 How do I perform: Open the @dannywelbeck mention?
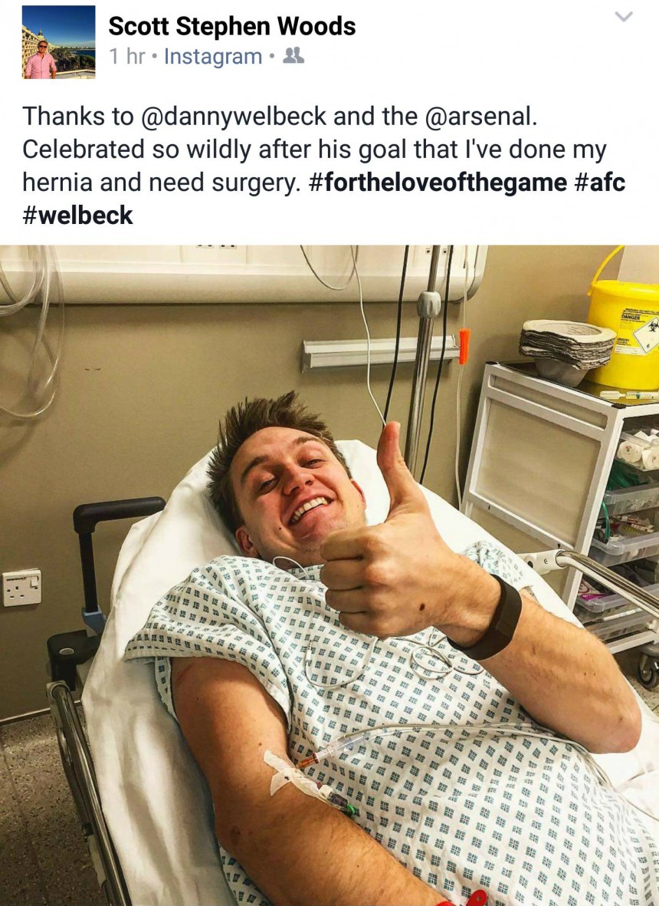pyautogui.click(x=234, y=116)
